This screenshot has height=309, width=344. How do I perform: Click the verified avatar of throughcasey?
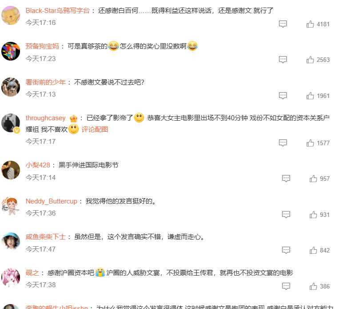coord(11,123)
